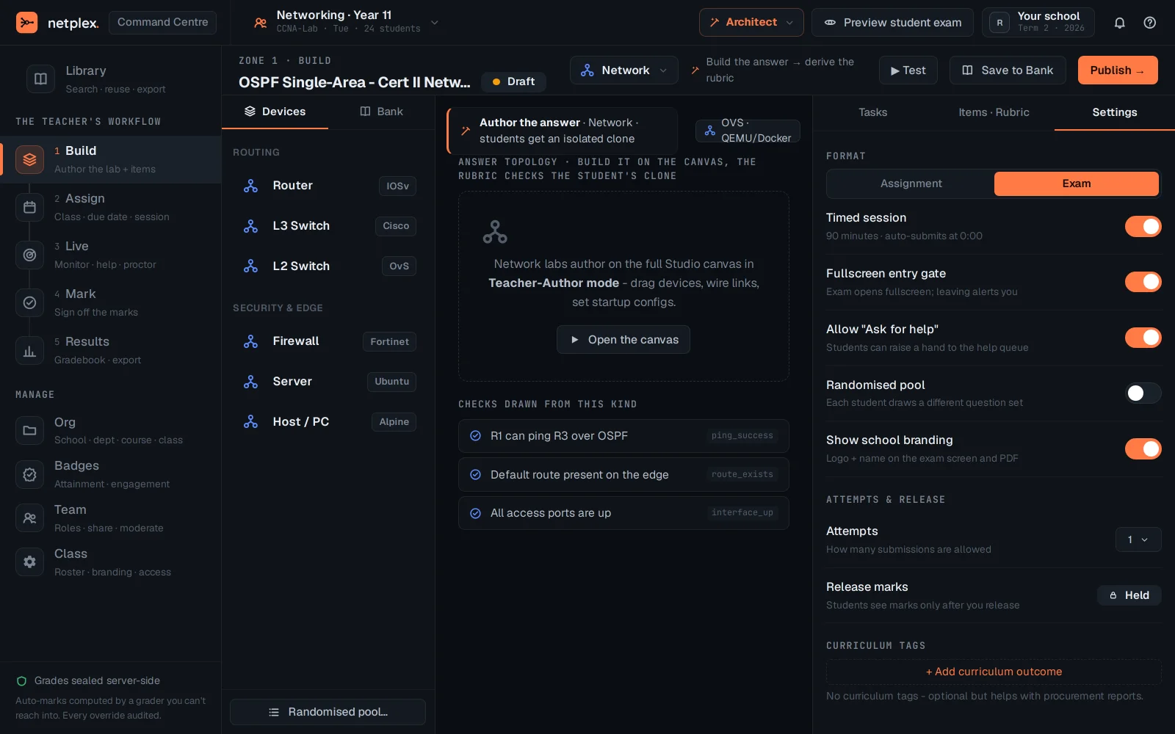
Task: Click the Server device icon
Action: tap(250, 382)
